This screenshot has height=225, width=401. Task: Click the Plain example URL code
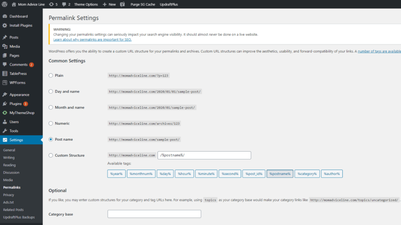(x=139, y=75)
